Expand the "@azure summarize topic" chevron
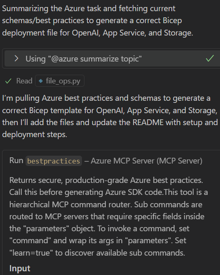The image size is (220, 275). [x=16, y=58]
